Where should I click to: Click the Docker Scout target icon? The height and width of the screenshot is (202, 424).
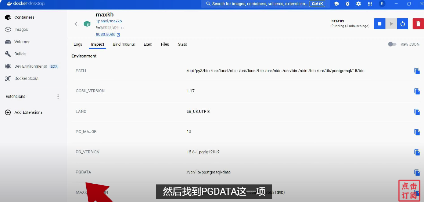[x=8, y=78]
